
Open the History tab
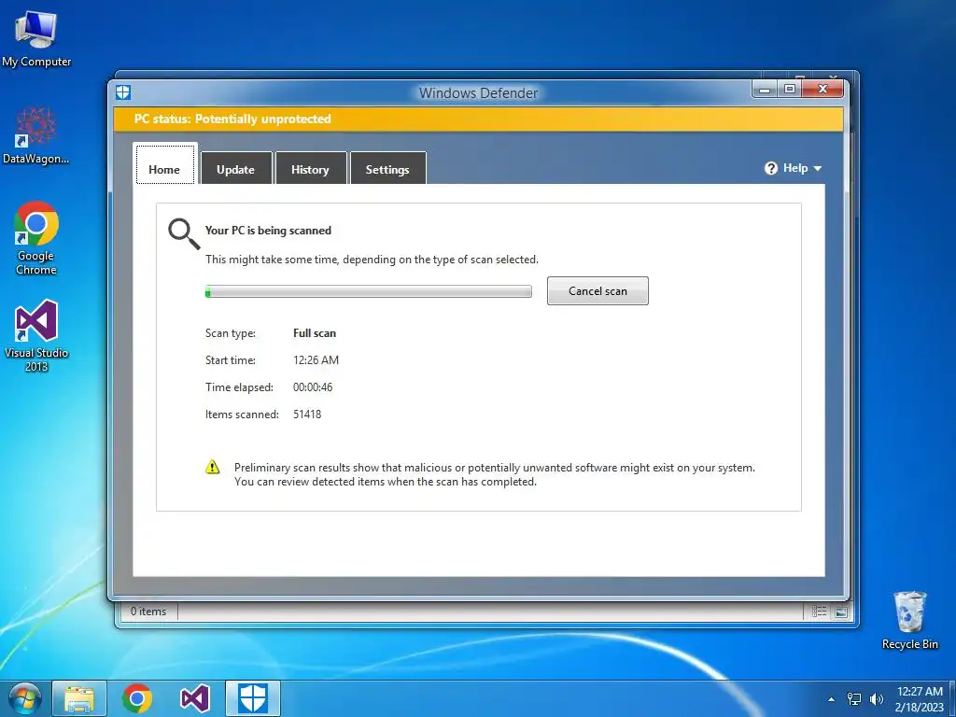click(x=310, y=168)
